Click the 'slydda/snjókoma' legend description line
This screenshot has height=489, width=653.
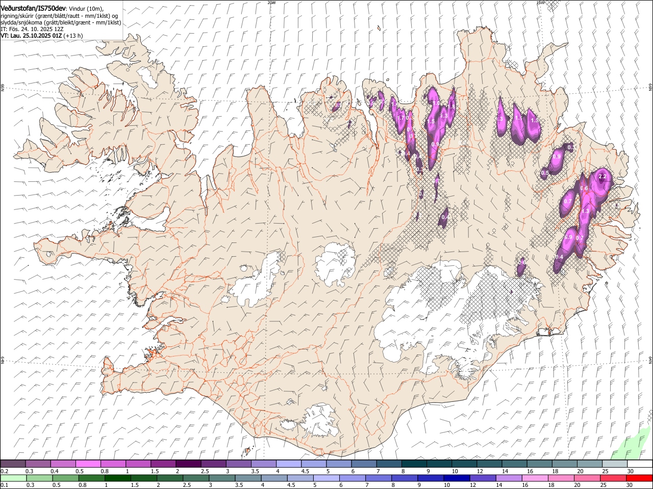61,22
